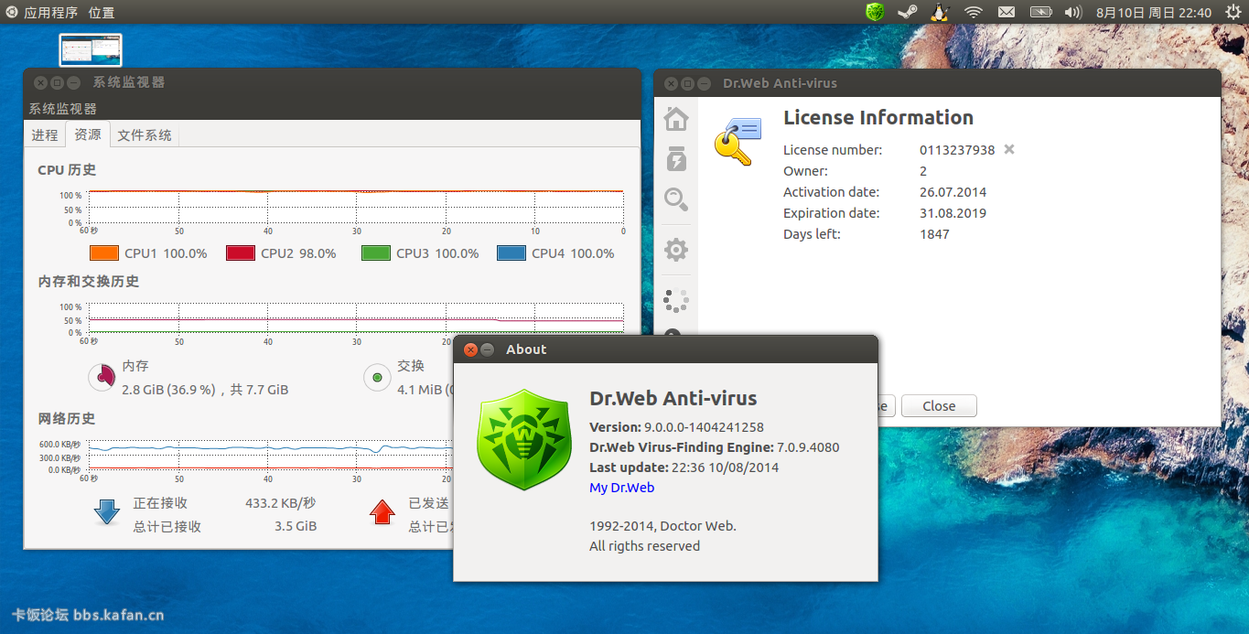Viewport: 1249px width, 634px height.
Task: Click the Dr.Web Anti-virus title bar
Action: click(937, 82)
